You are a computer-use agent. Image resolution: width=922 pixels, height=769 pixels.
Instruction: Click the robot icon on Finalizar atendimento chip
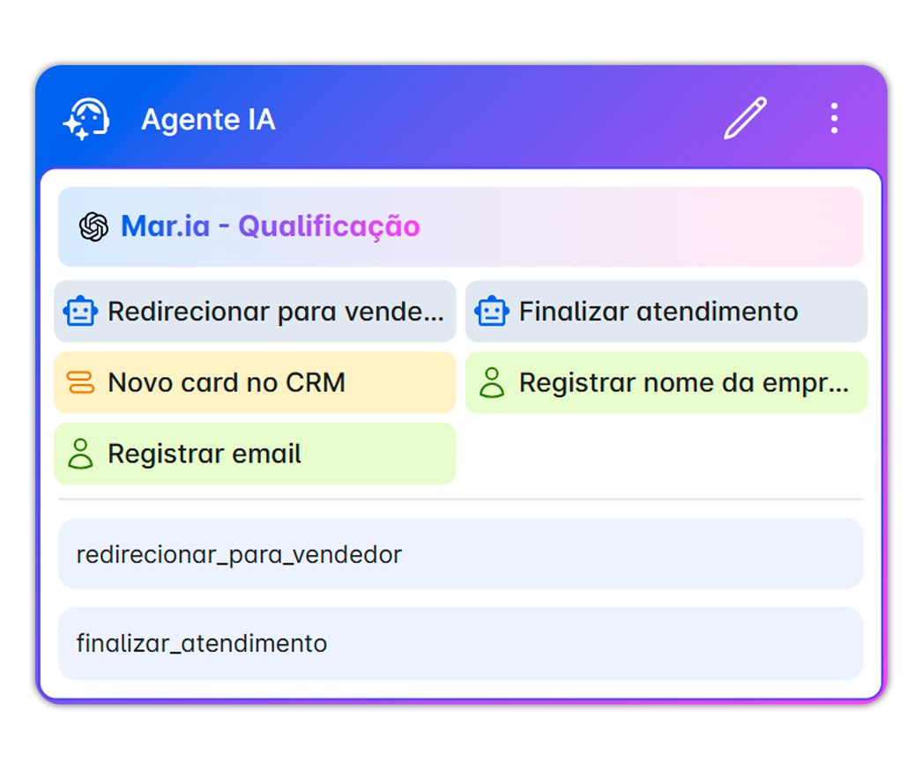point(492,311)
